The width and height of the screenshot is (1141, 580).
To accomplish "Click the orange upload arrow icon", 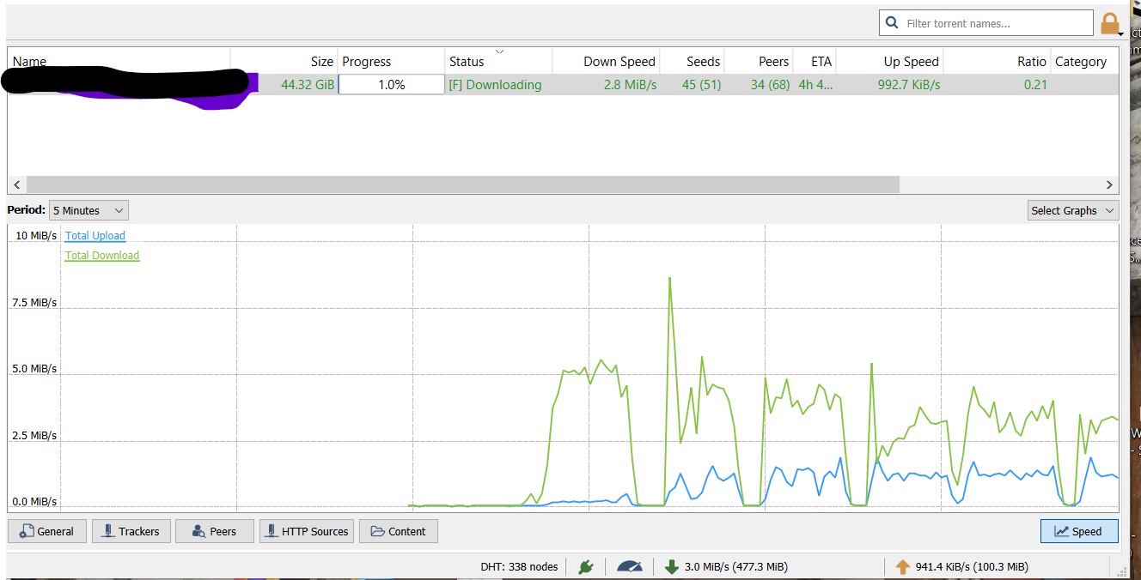I will click(x=902, y=566).
